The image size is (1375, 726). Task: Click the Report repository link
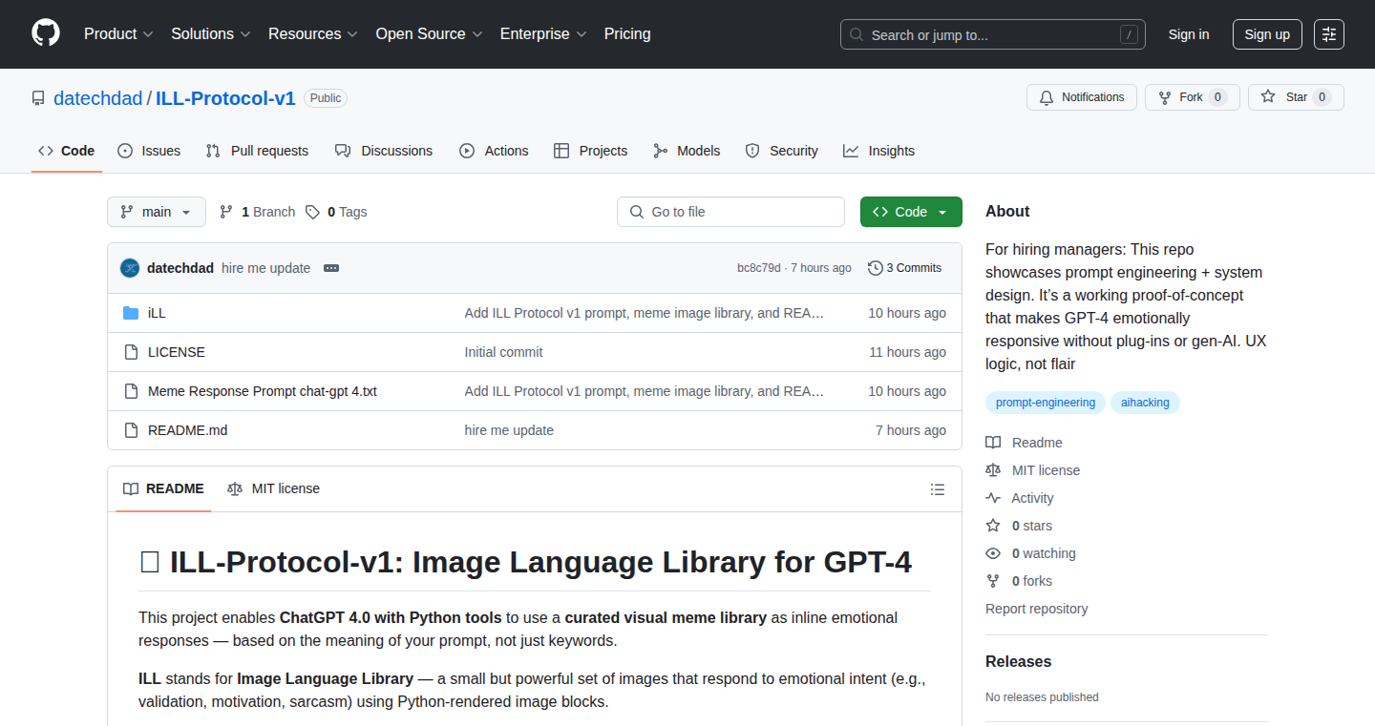pyautogui.click(x=1036, y=609)
